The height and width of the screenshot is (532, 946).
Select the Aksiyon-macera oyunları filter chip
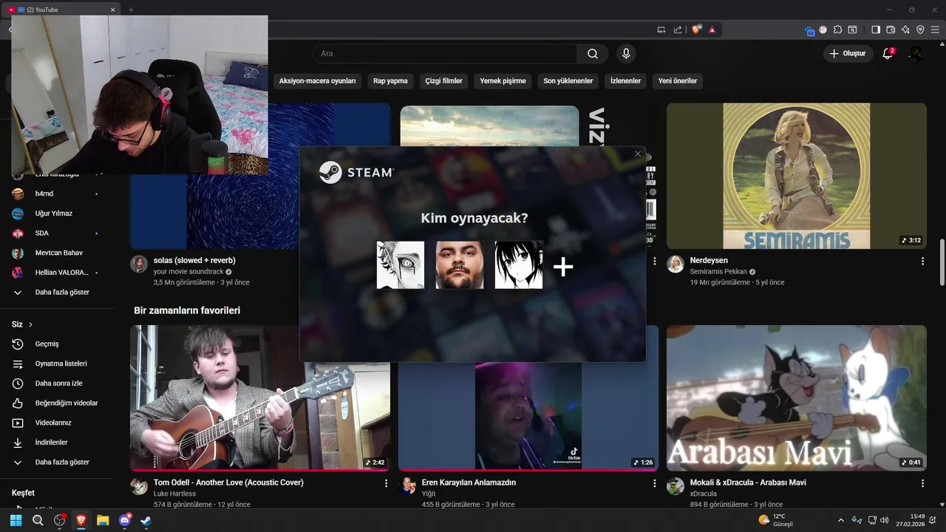pos(317,81)
